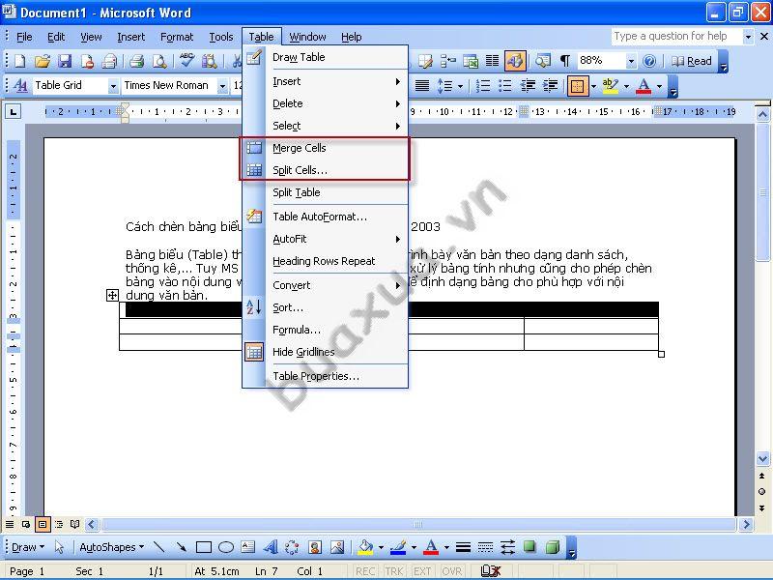Toggle the Outside Border button
The width and height of the screenshot is (773, 580).
point(577,86)
